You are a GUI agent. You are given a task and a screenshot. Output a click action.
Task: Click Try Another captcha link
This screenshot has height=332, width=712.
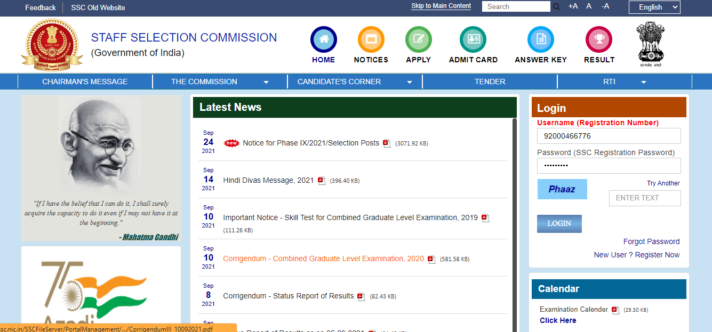[x=663, y=183]
